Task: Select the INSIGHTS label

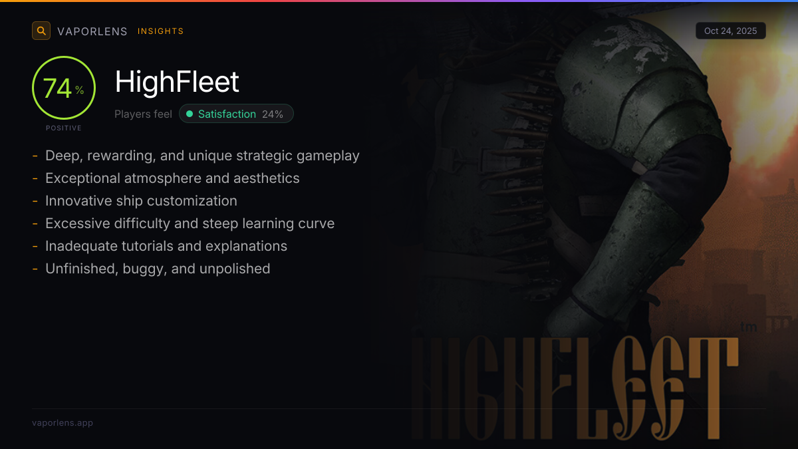Action: coord(160,31)
